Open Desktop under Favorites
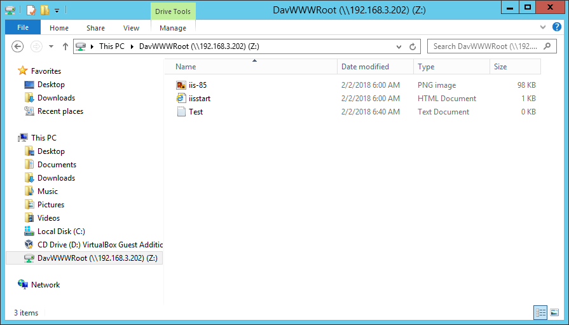 point(51,85)
